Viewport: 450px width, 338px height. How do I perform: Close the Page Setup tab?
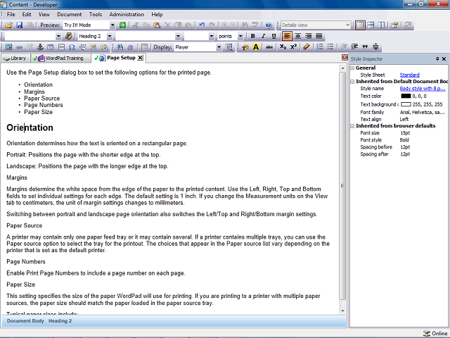point(140,58)
